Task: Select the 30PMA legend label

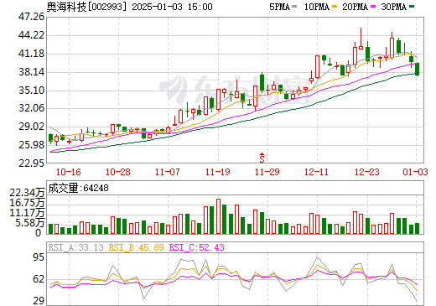Action: coord(393,7)
